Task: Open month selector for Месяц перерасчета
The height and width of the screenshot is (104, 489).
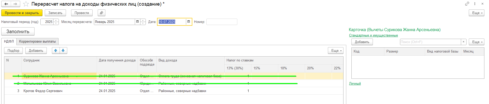Action: [138, 22]
